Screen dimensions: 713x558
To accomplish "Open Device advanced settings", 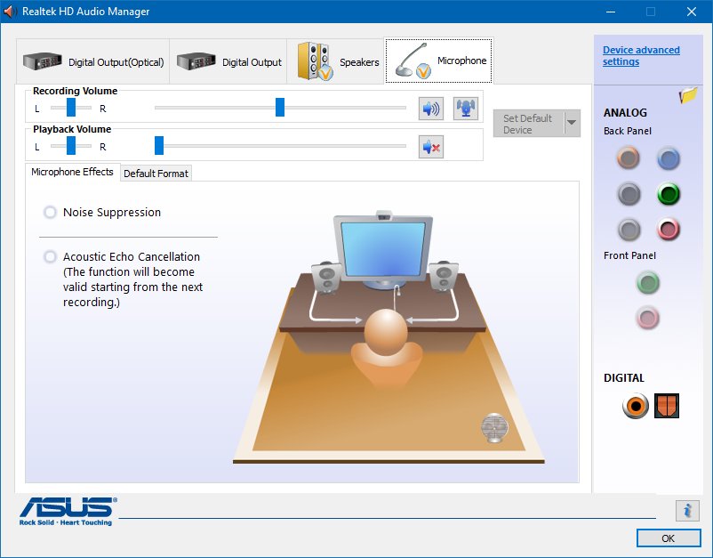I will click(641, 54).
